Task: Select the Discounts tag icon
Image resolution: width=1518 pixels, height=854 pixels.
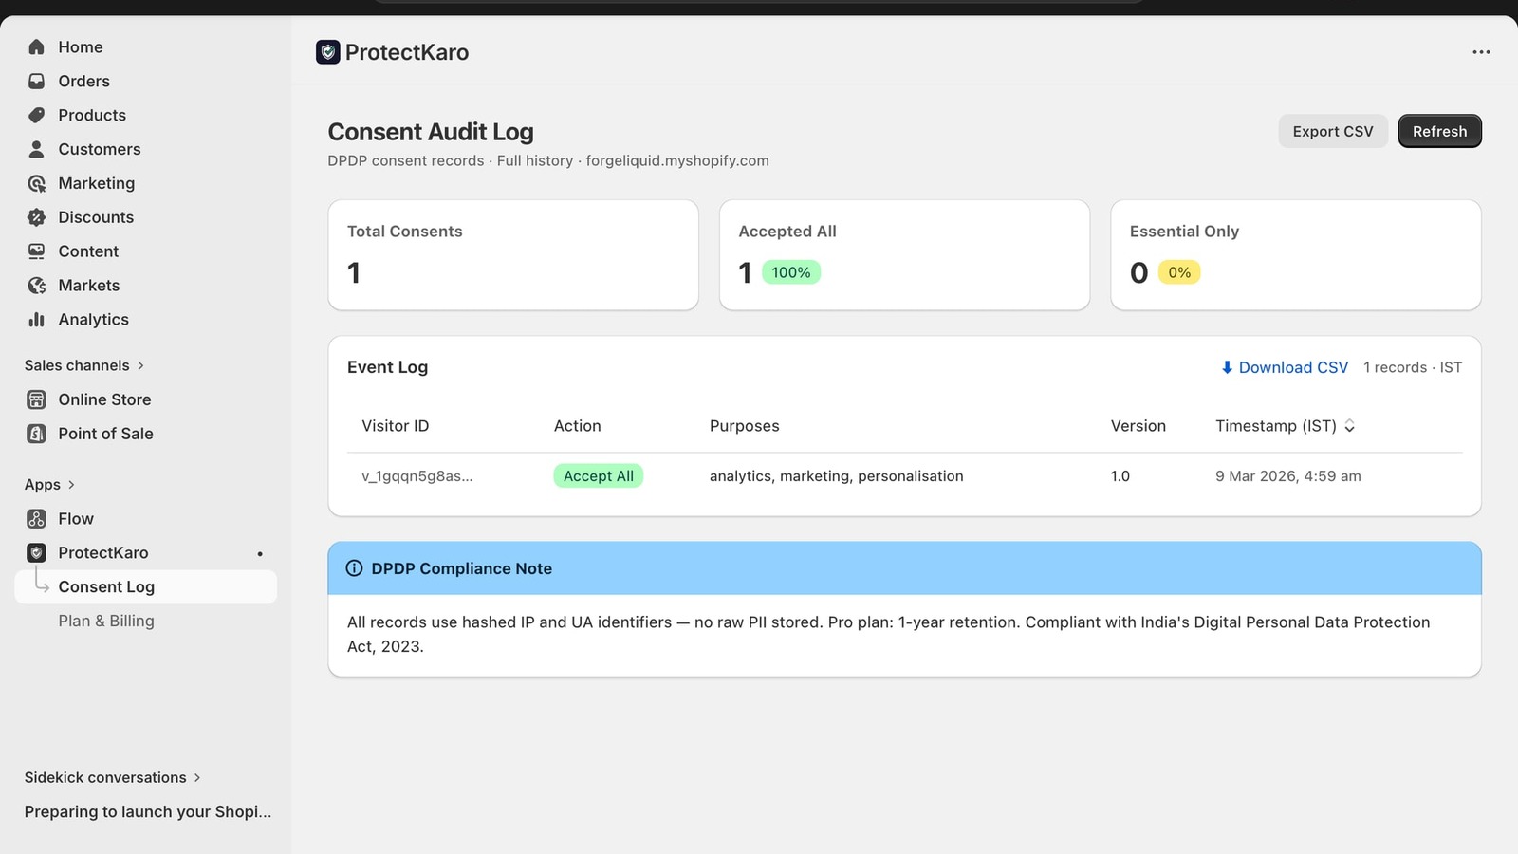Action: [35, 217]
